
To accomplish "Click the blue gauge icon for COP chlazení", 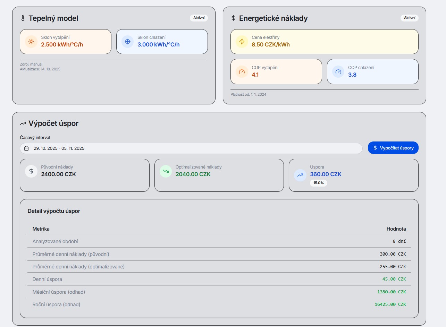I will coord(338,72).
